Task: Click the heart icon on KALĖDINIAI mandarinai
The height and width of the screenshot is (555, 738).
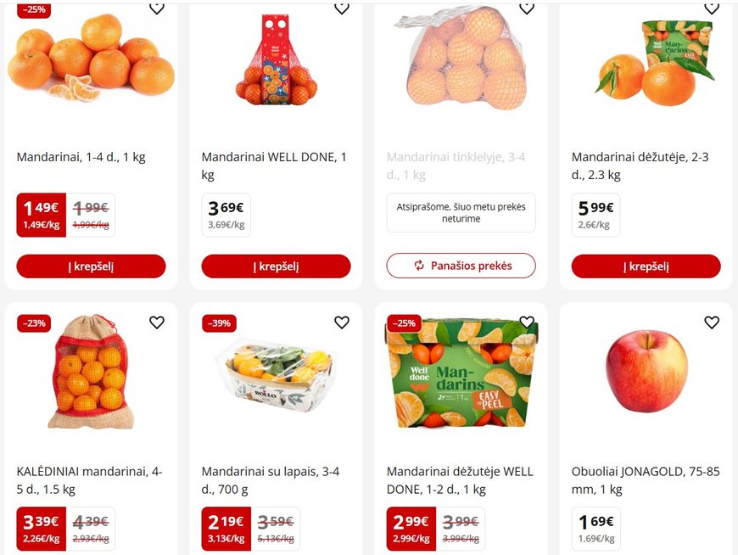Action: [x=156, y=322]
